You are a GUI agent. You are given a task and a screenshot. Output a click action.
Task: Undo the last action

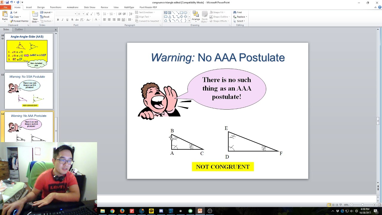pyautogui.click(x=11, y=2)
